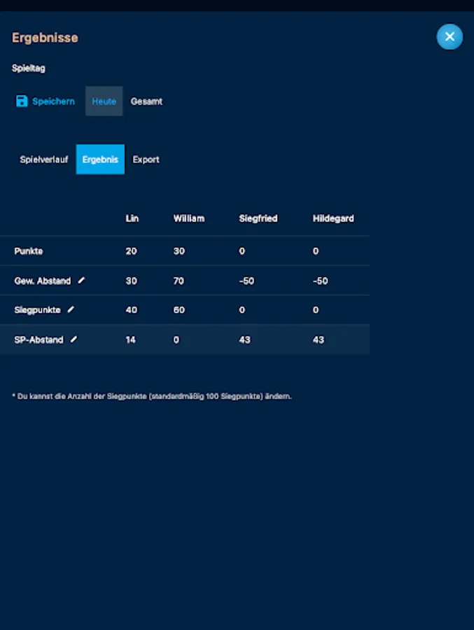Screen dimensions: 474x630
Task: Click Siegfried's Gew. Abstand value -50
Action: pyautogui.click(x=246, y=281)
